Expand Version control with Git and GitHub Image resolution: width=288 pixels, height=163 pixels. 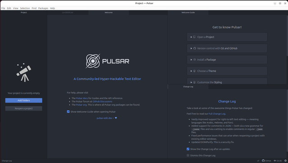click(227, 48)
